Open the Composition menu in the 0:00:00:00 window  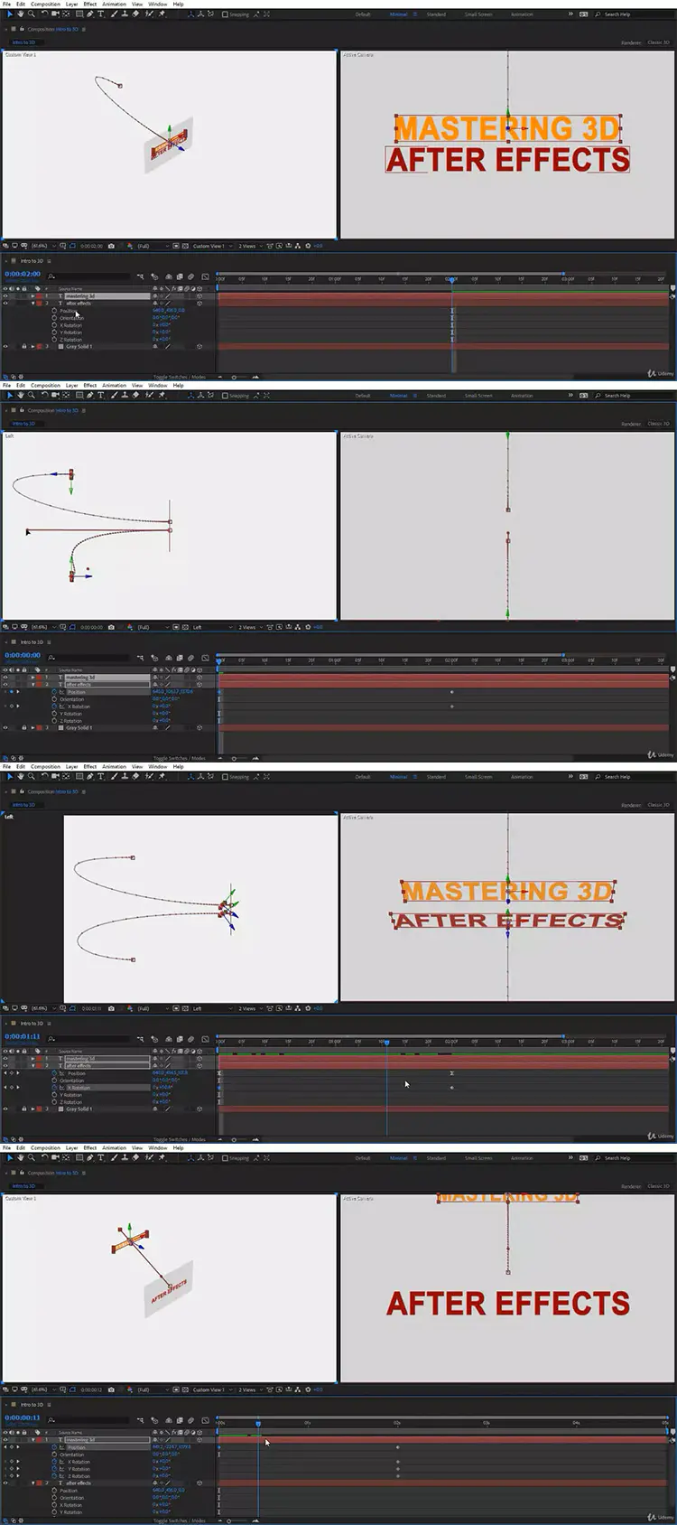[45, 385]
